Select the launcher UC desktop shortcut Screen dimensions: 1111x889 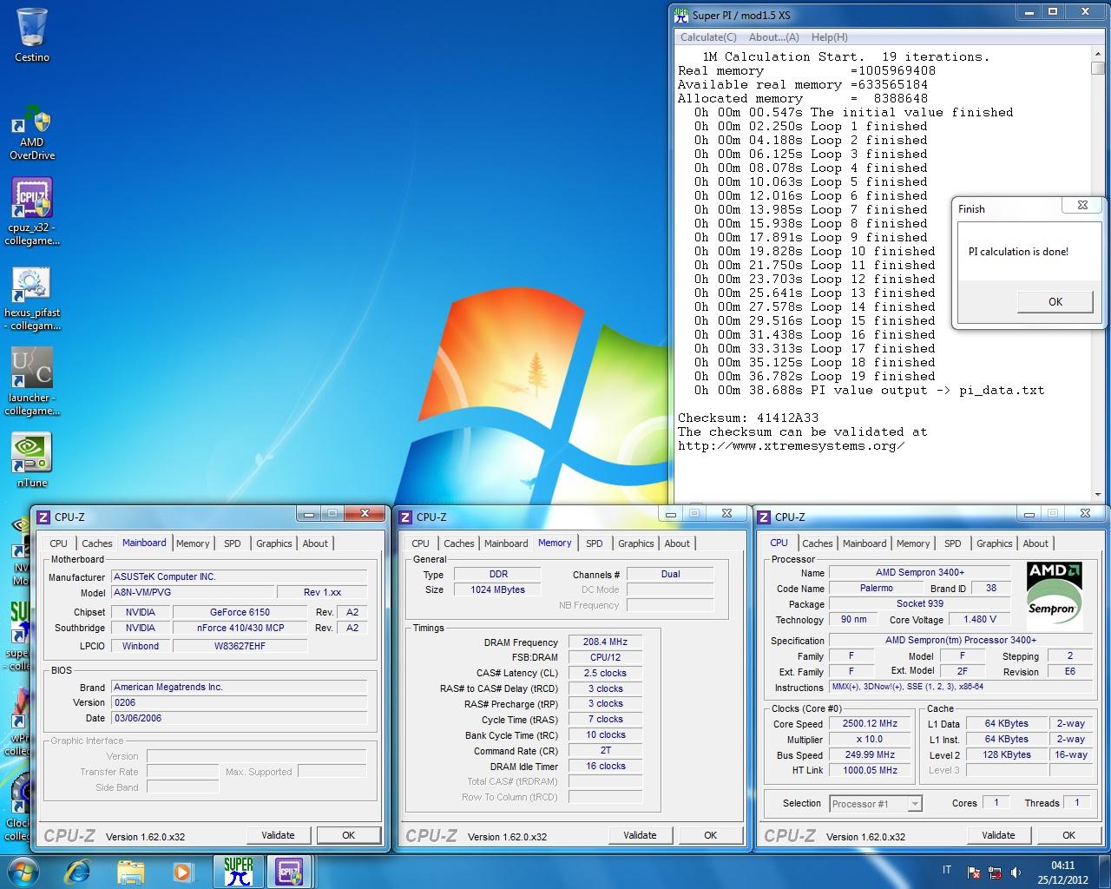click(x=32, y=382)
